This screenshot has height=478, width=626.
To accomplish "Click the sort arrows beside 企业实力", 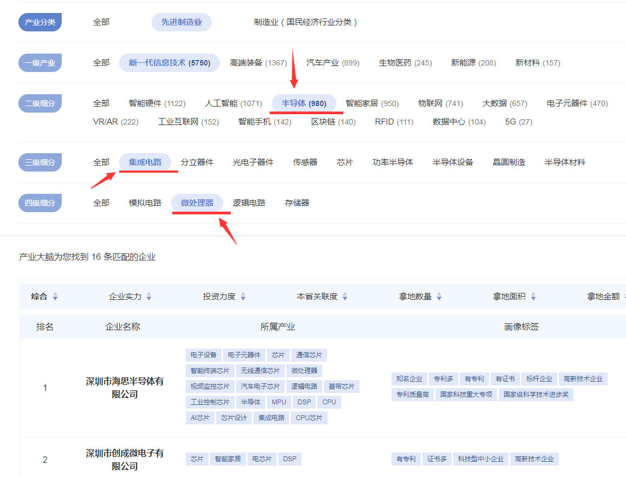I will [x=149, y=297].
